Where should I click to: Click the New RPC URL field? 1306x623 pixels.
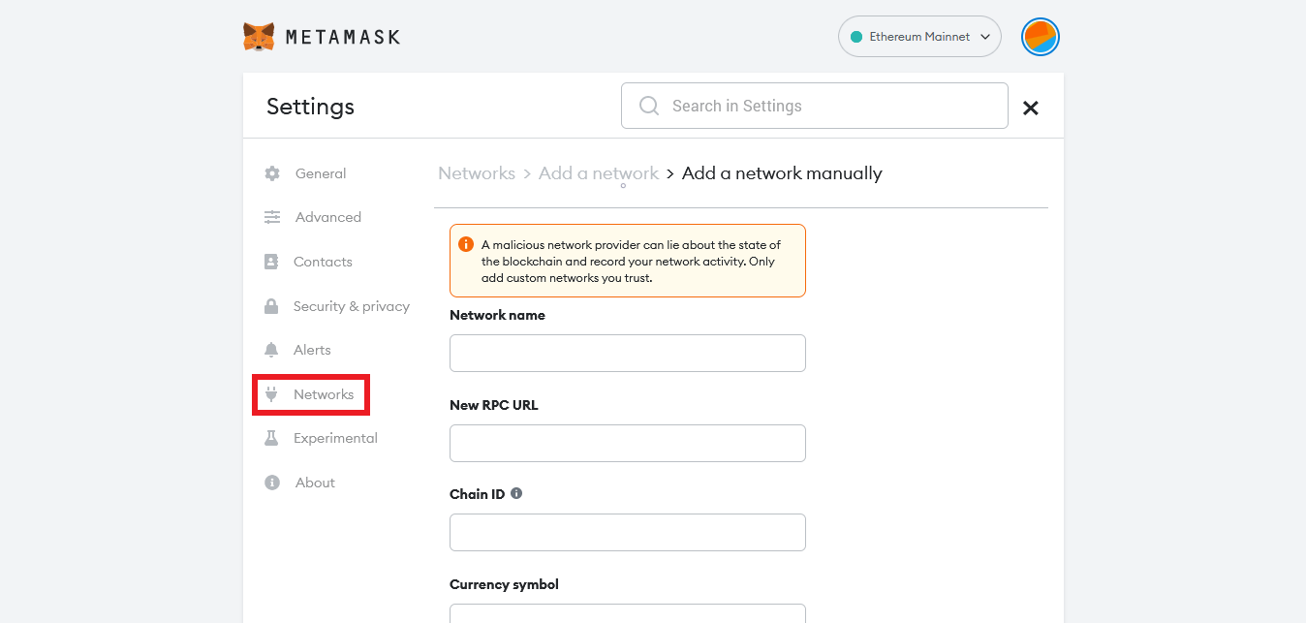[x=628, y=443]
